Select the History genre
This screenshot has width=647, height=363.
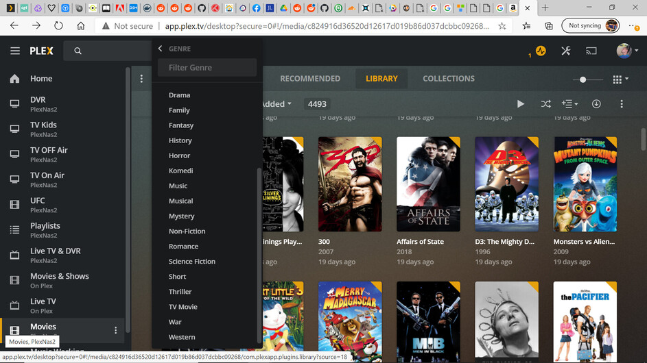coord(180,140)
